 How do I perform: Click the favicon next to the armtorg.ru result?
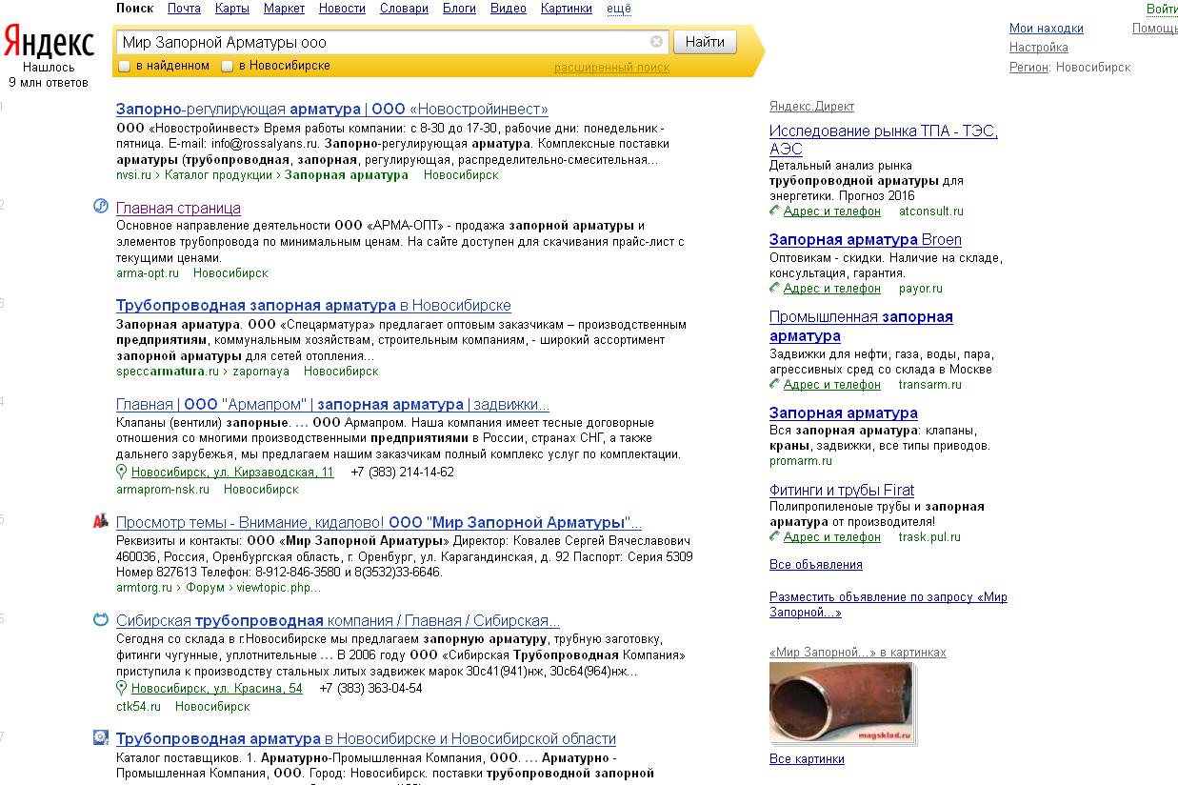[x=101, y=521]
